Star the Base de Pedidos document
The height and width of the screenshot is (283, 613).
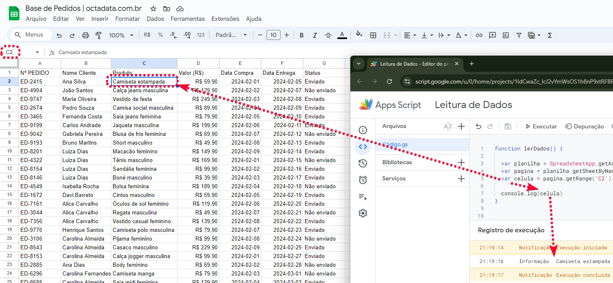click(153, 9)
